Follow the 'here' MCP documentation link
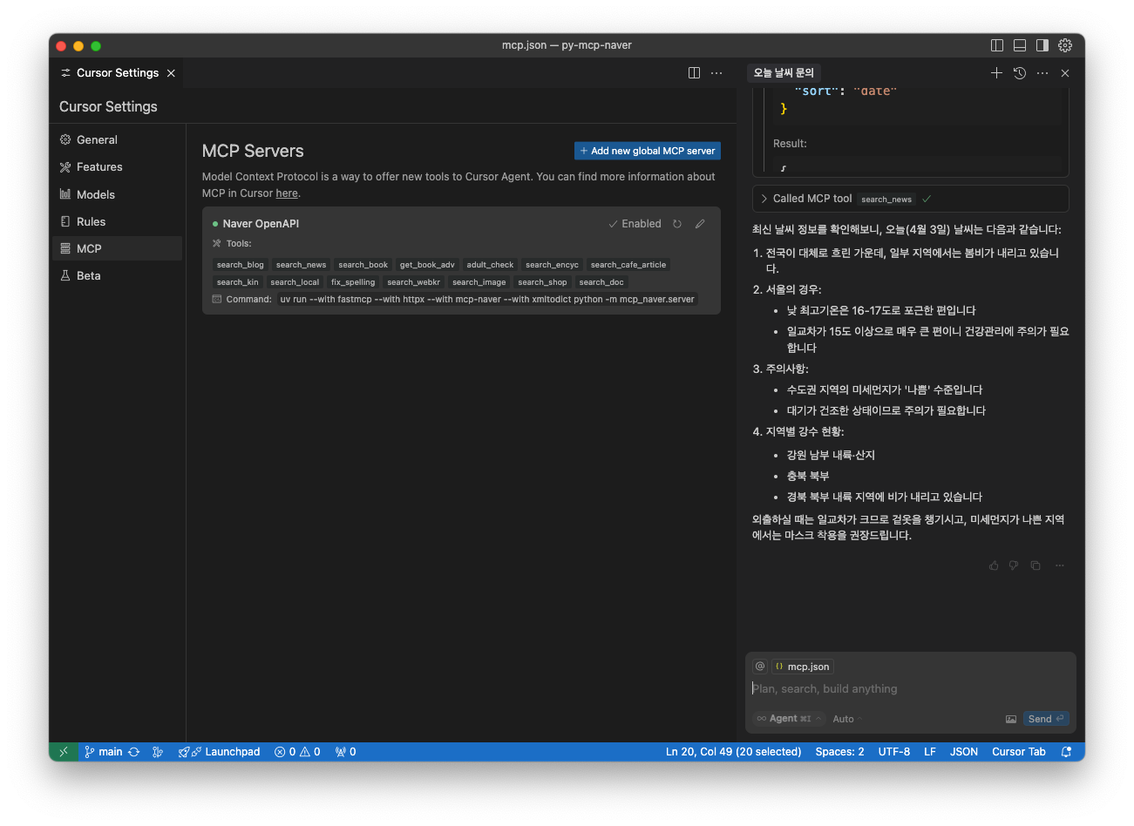This screenshot has height=826, width=1134. click(x=287, y=193)
